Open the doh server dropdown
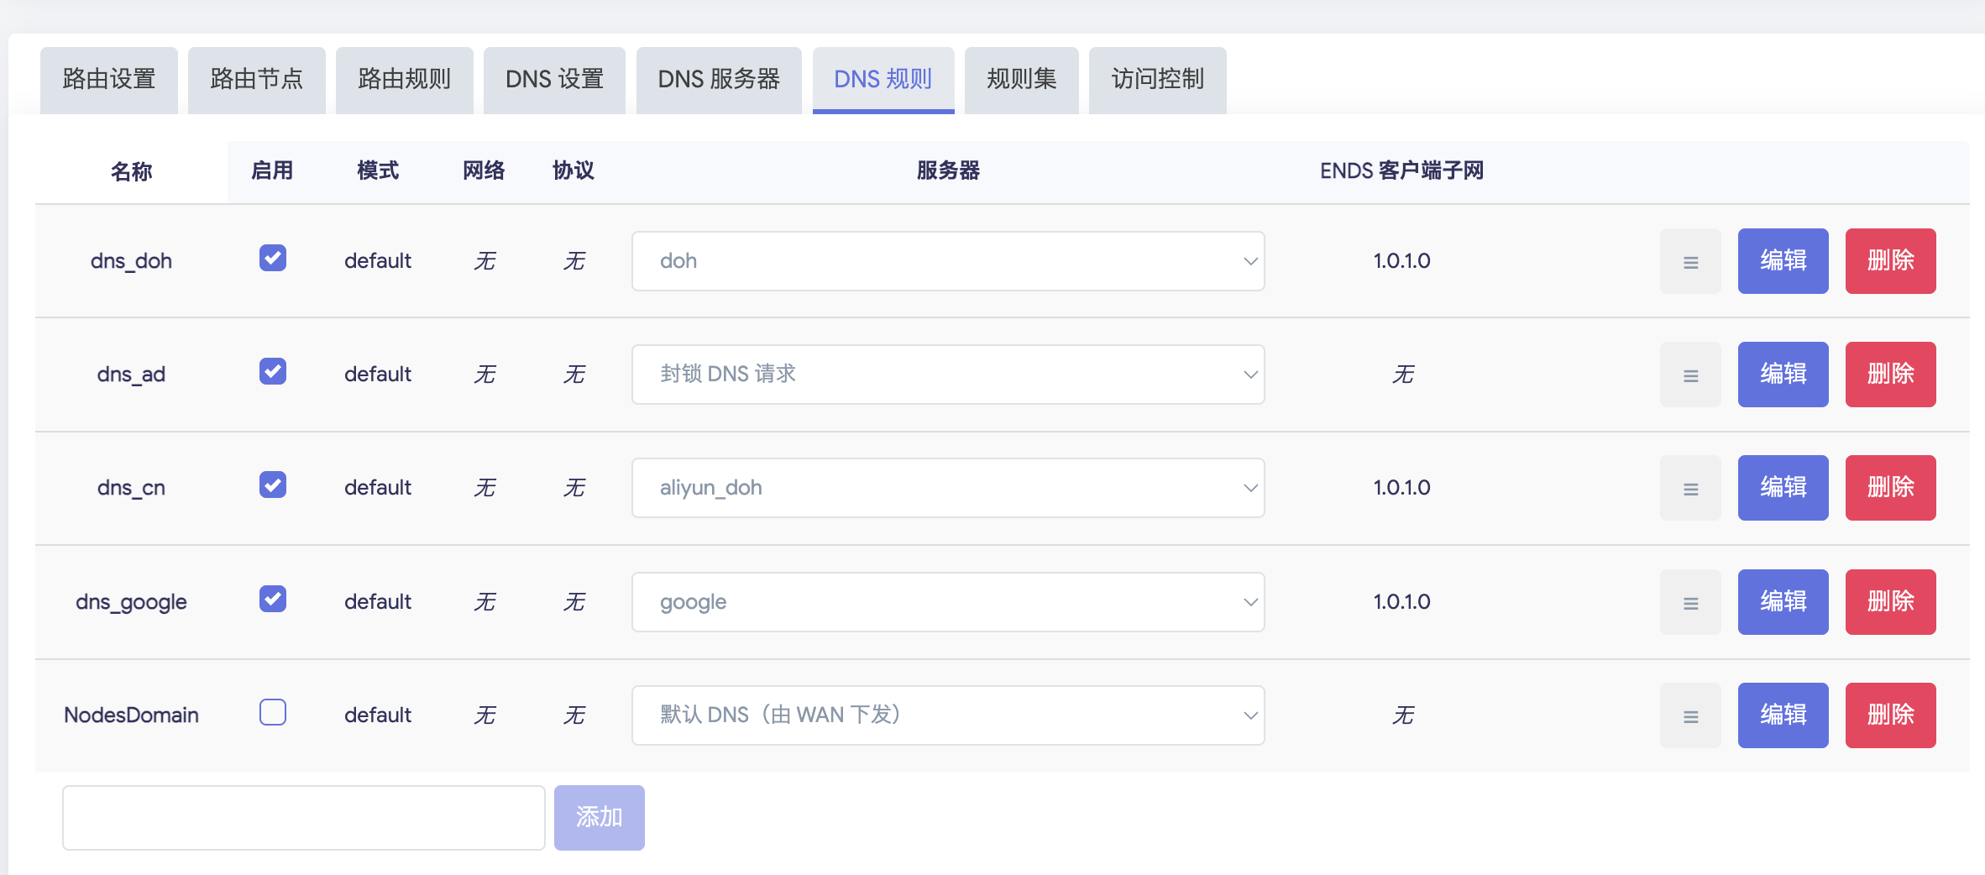The width and height of the screenshot is (1985, 875). pyautogui.click(x=947, y=261)
